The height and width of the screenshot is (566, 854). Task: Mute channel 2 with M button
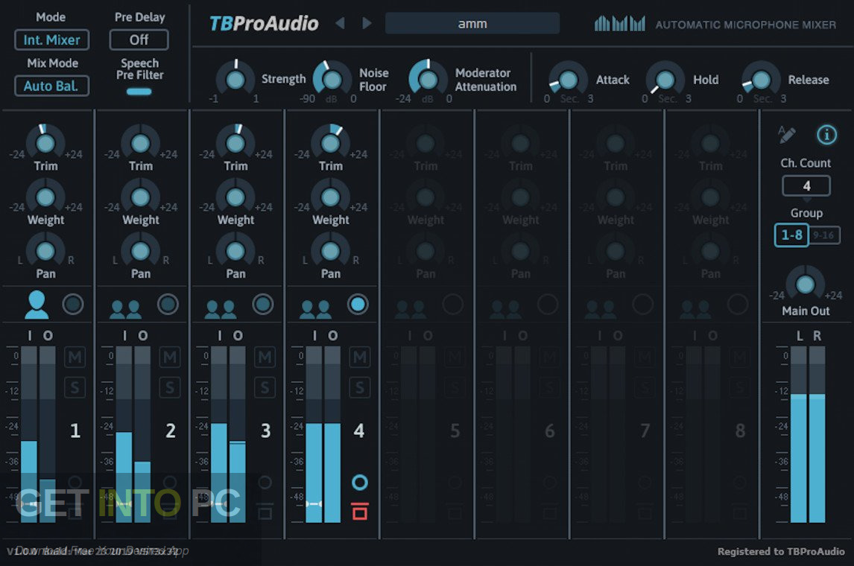[170, 357]
